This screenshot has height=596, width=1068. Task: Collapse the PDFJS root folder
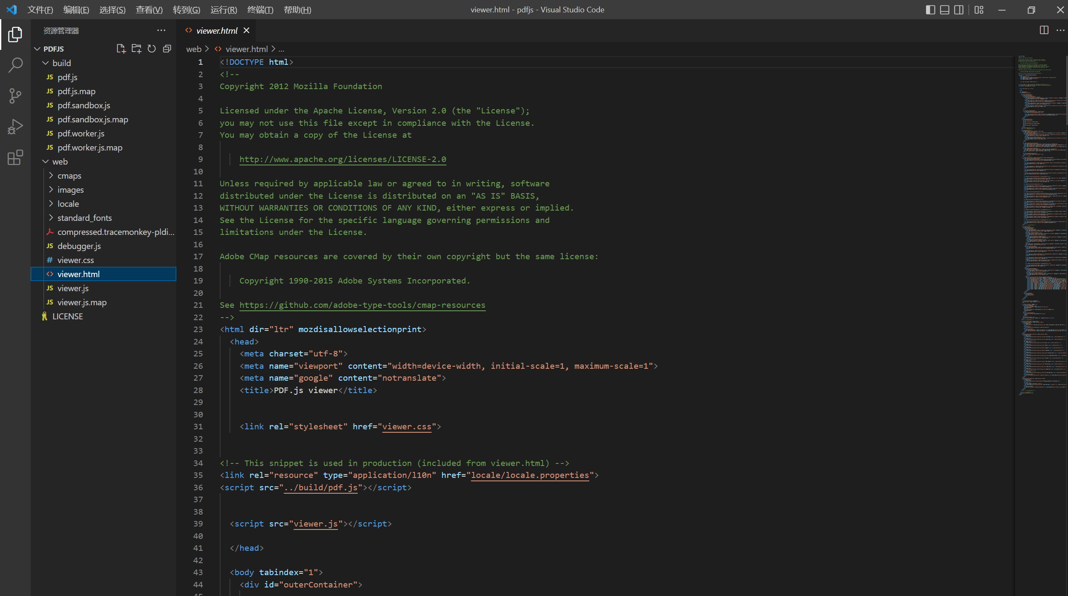(x=37, y=49)
